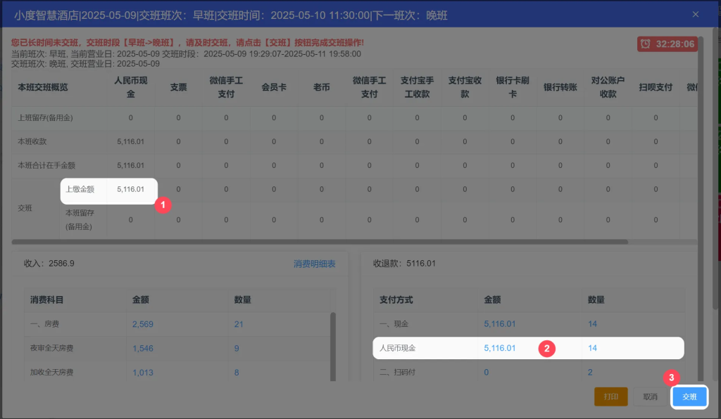Click the 二、扫码付 amount 0
Viewport: 721px width, 419px height.
pos(487,373)
